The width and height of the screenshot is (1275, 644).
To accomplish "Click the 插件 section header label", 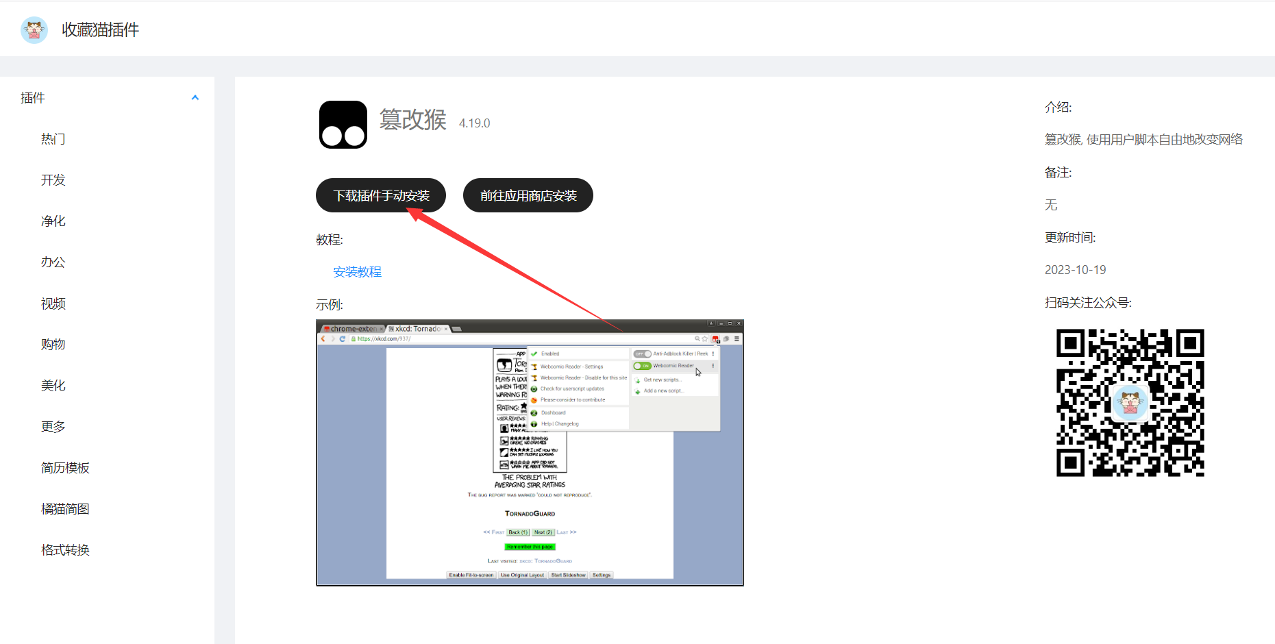I will click(x=33, y=98).
